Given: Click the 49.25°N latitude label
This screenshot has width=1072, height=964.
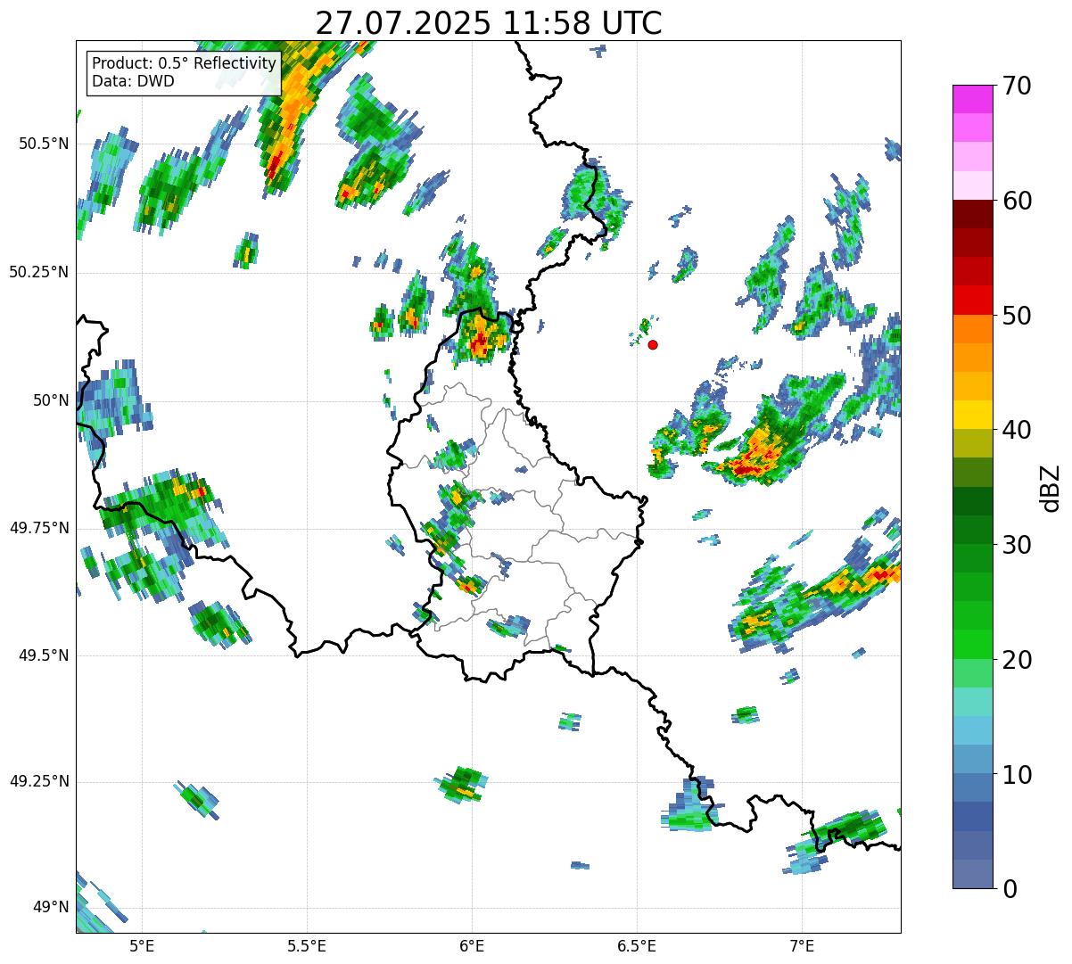Looking at the screenshot, I should [39, 782].
